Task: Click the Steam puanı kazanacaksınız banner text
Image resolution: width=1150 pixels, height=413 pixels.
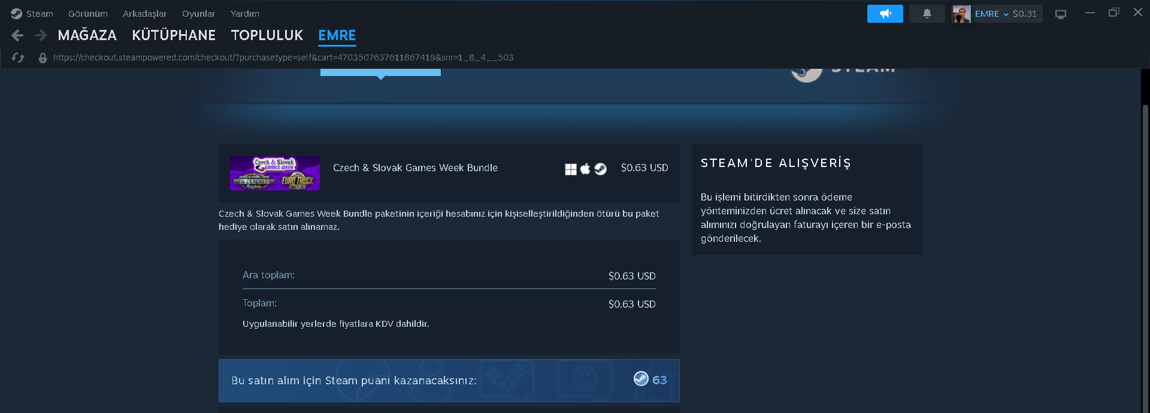Action: pos(354,381)
